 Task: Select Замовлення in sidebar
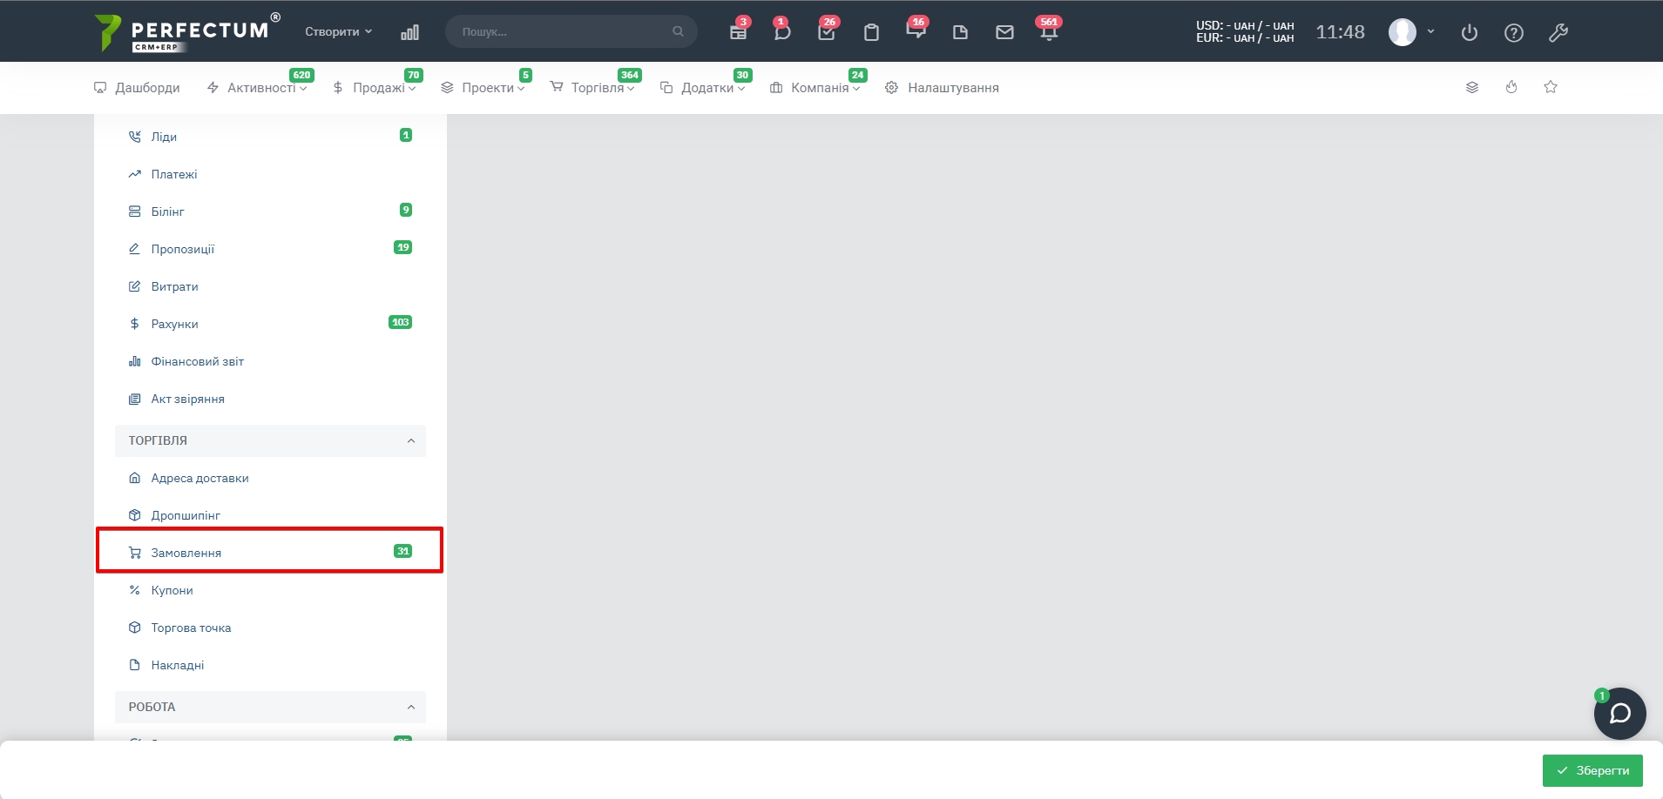point(186,553)
